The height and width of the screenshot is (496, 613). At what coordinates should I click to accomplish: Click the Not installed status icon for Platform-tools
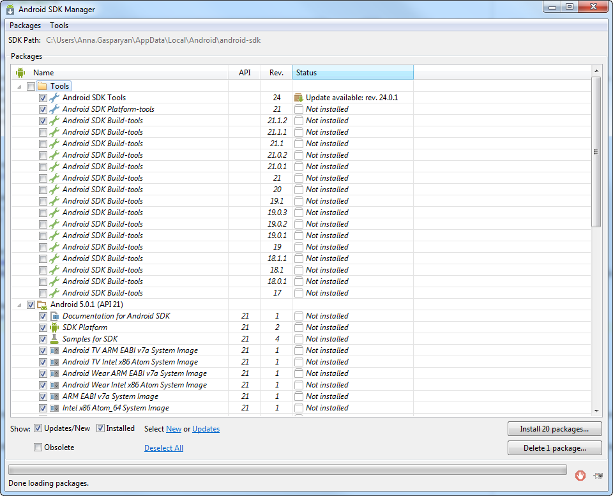(x=299, y=109)
